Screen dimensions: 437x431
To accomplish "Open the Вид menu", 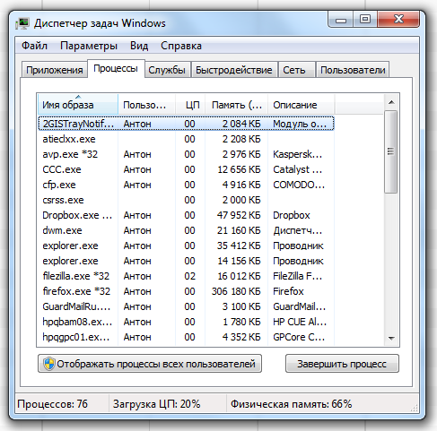I will (x=139, y=46).
